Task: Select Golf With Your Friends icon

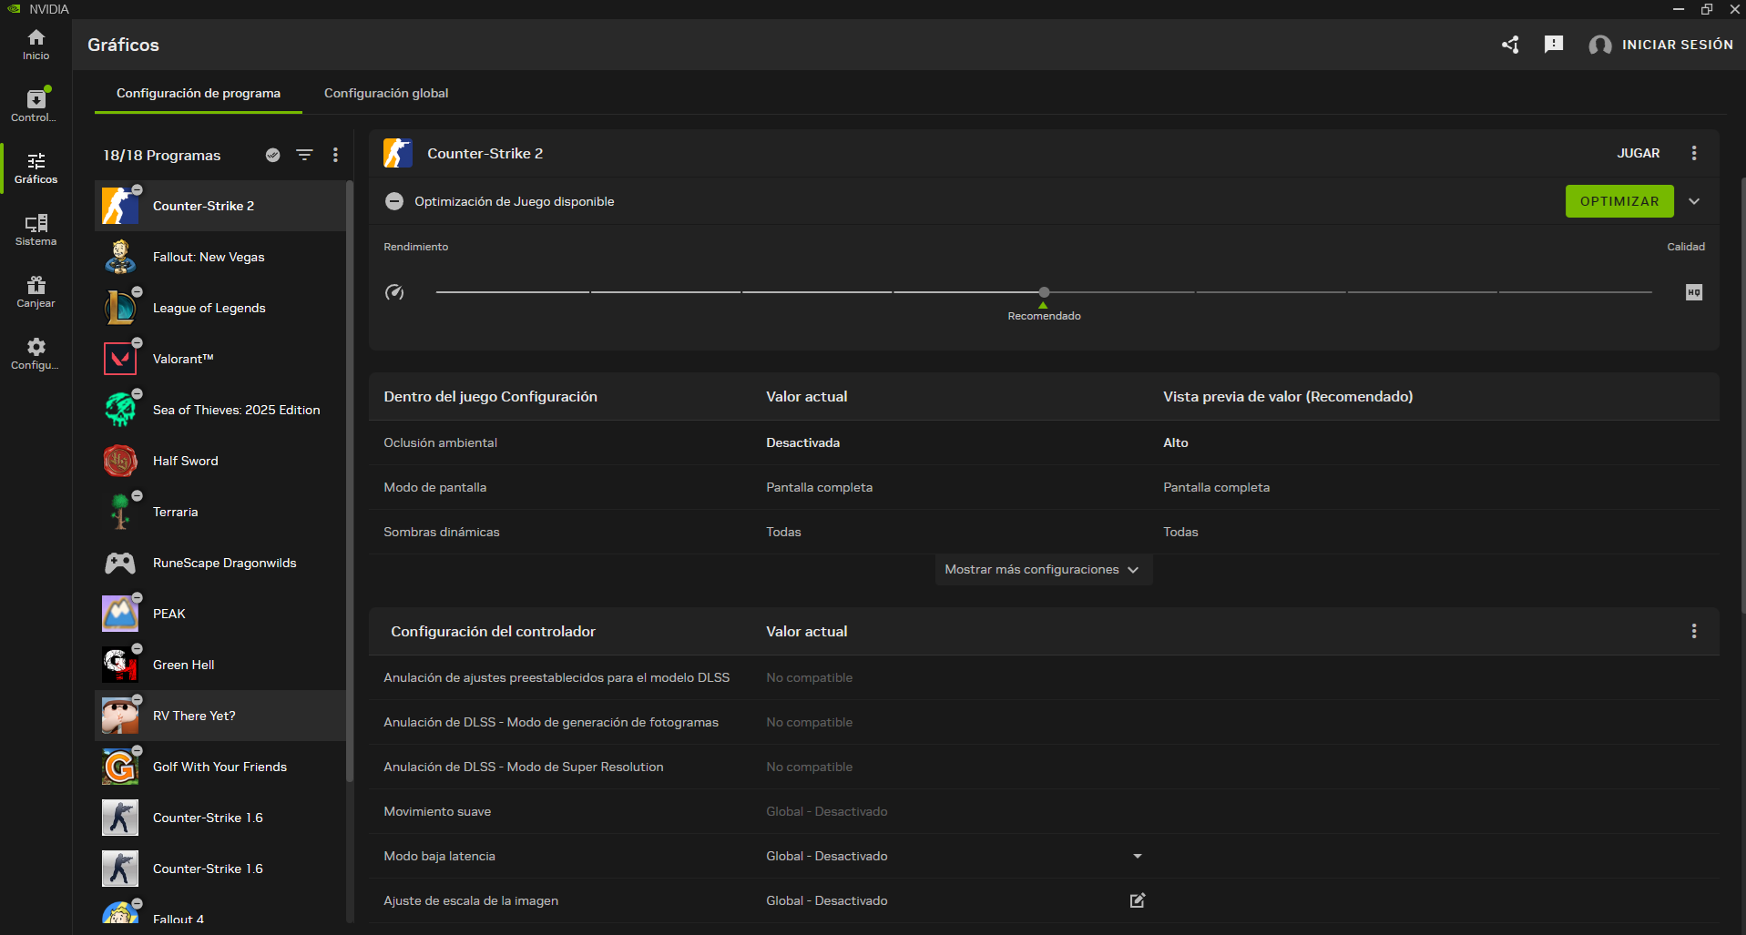Action: tap(120, 767)
